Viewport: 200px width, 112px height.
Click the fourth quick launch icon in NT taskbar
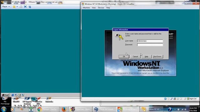coord(23,95)
